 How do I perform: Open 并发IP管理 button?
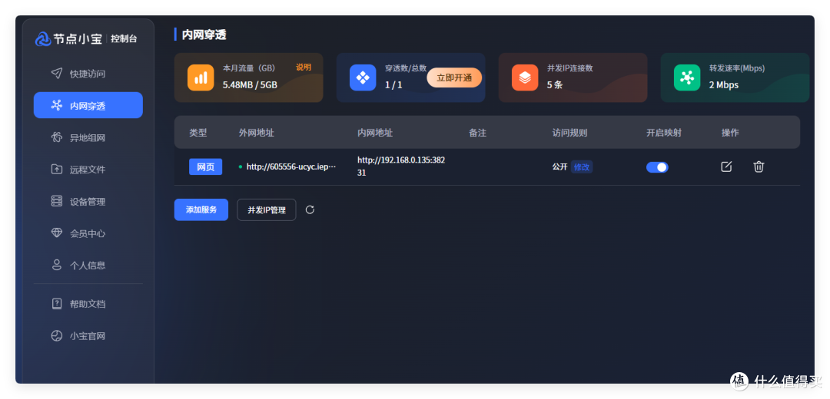pyautogui.click(x=266, y=209)
